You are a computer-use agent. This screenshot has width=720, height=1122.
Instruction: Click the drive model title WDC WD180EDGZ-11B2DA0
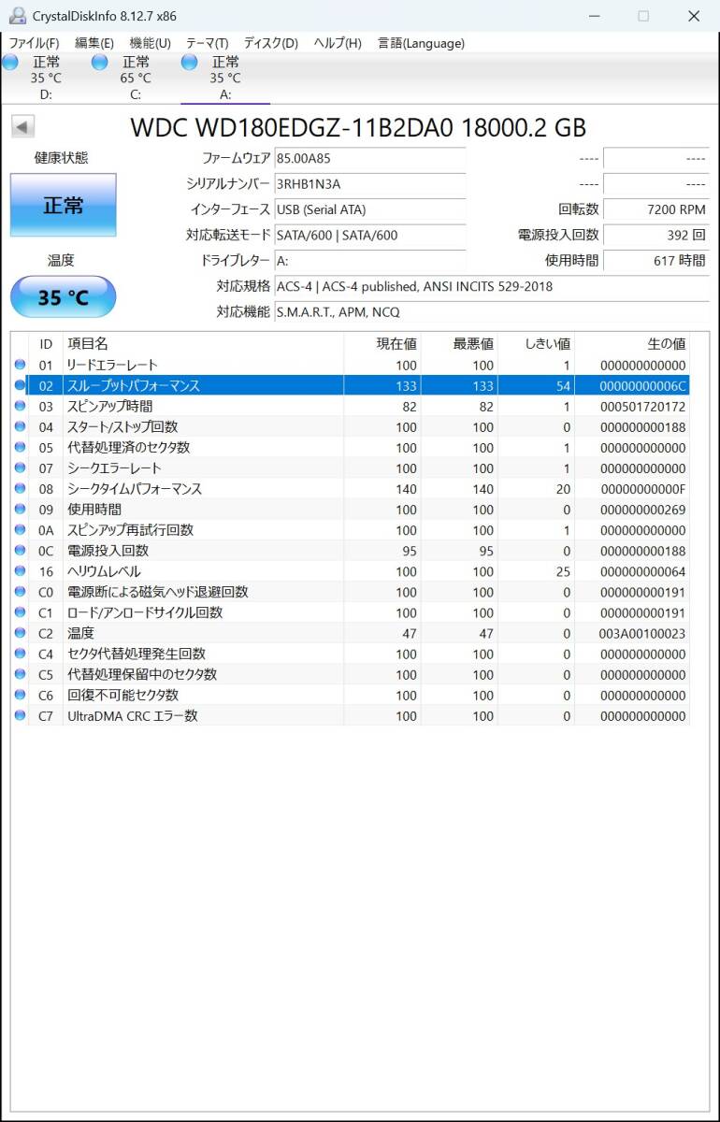point(292,127)
